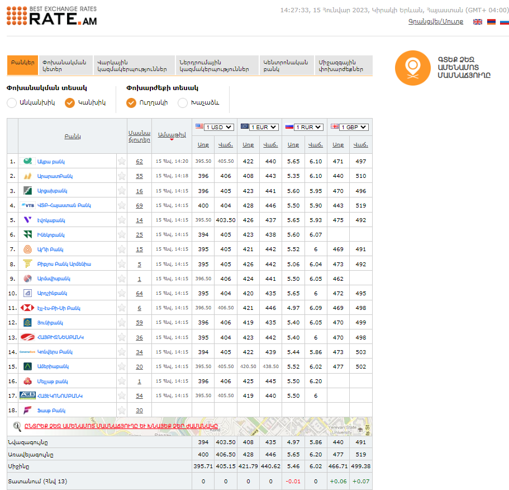The height and width of the screenshot is (490, 509).
Task: Click orange location pin nearest branch icon
Action: (412, 68)
